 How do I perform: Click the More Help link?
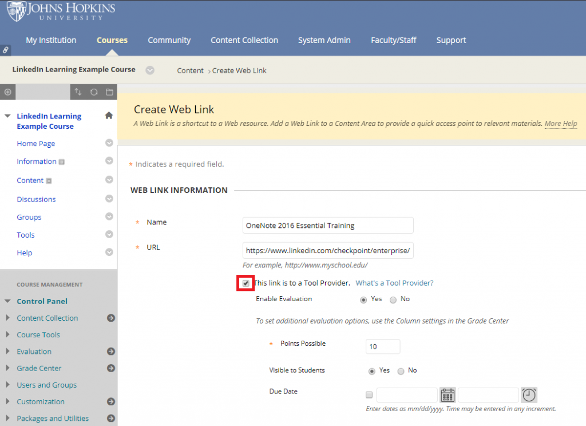click(561, 124)
